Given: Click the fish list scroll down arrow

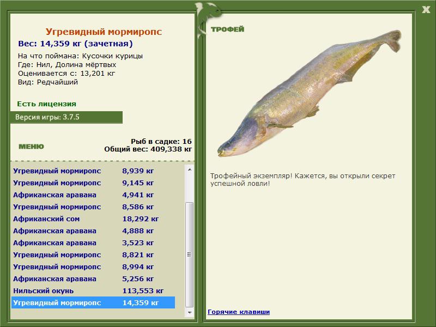Looking at the screenshot, I should click(190, 312).
